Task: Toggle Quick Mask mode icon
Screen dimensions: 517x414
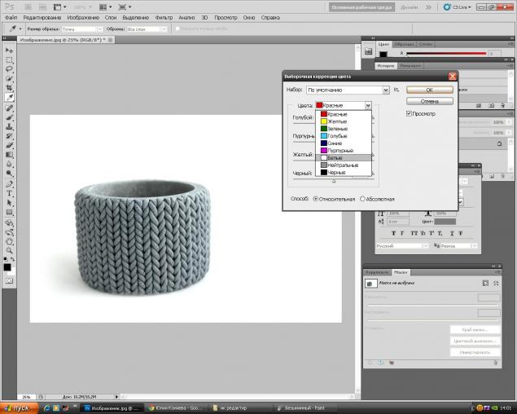Action: (9, 281)
